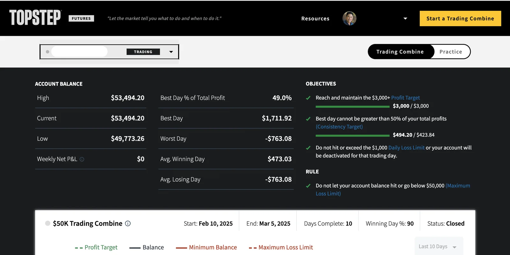Click the Winning Day %: 90 text
510x255 pixels.
[x=390, y=224]
